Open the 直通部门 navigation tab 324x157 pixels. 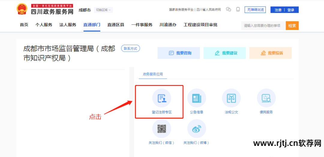tap(92, 25)
